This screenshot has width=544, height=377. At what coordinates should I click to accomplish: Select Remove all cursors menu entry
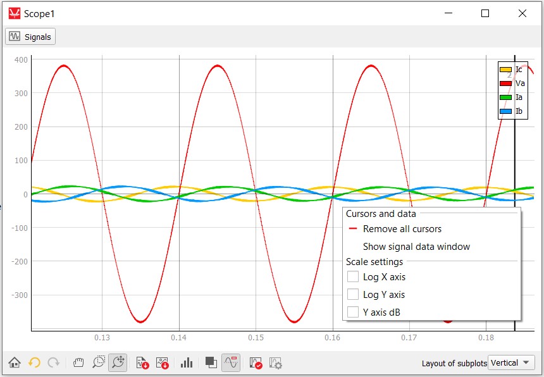pyautogui.click(x=402, y=229)
